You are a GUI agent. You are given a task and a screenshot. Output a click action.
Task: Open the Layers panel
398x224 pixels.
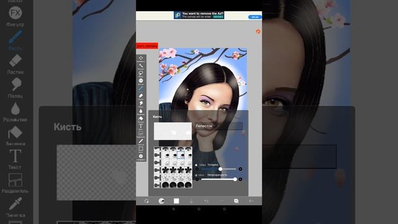pyautogui.click(x=236, y=201)
